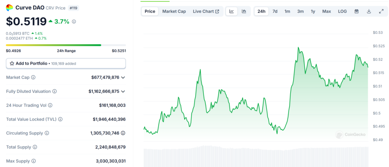Expand chart to fullscreen

point(381,11)
